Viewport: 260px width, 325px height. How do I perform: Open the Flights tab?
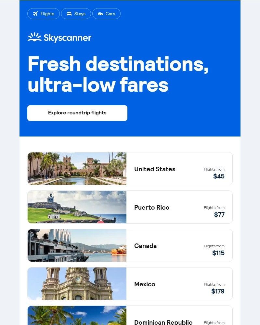[x=44, y=14]
